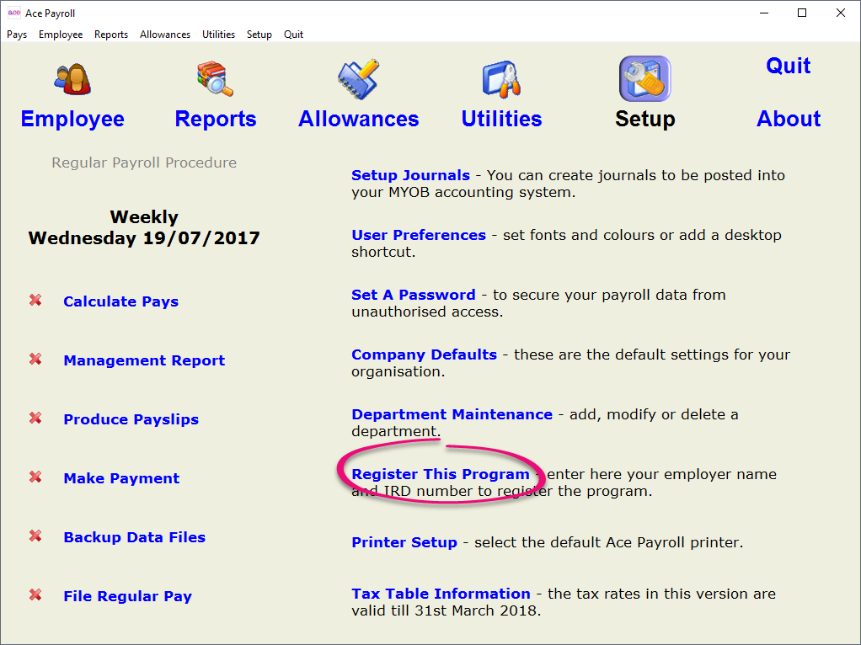
Task: Open the Pays menu
Action: tap(16, 35)
